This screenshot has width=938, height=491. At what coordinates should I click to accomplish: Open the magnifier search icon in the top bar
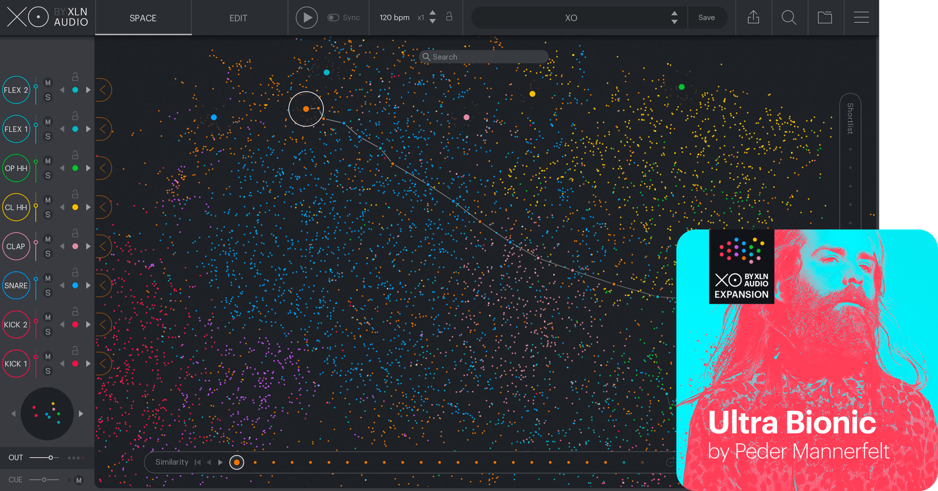789,18
